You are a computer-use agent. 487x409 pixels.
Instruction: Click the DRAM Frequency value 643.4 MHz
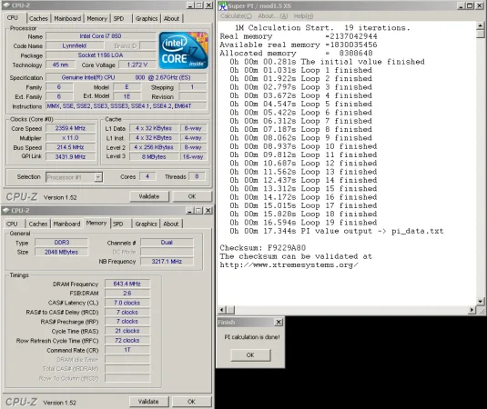click(127, 284)
